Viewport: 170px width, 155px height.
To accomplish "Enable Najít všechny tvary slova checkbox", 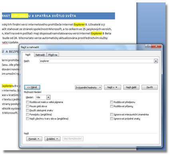I will point(28,119).
